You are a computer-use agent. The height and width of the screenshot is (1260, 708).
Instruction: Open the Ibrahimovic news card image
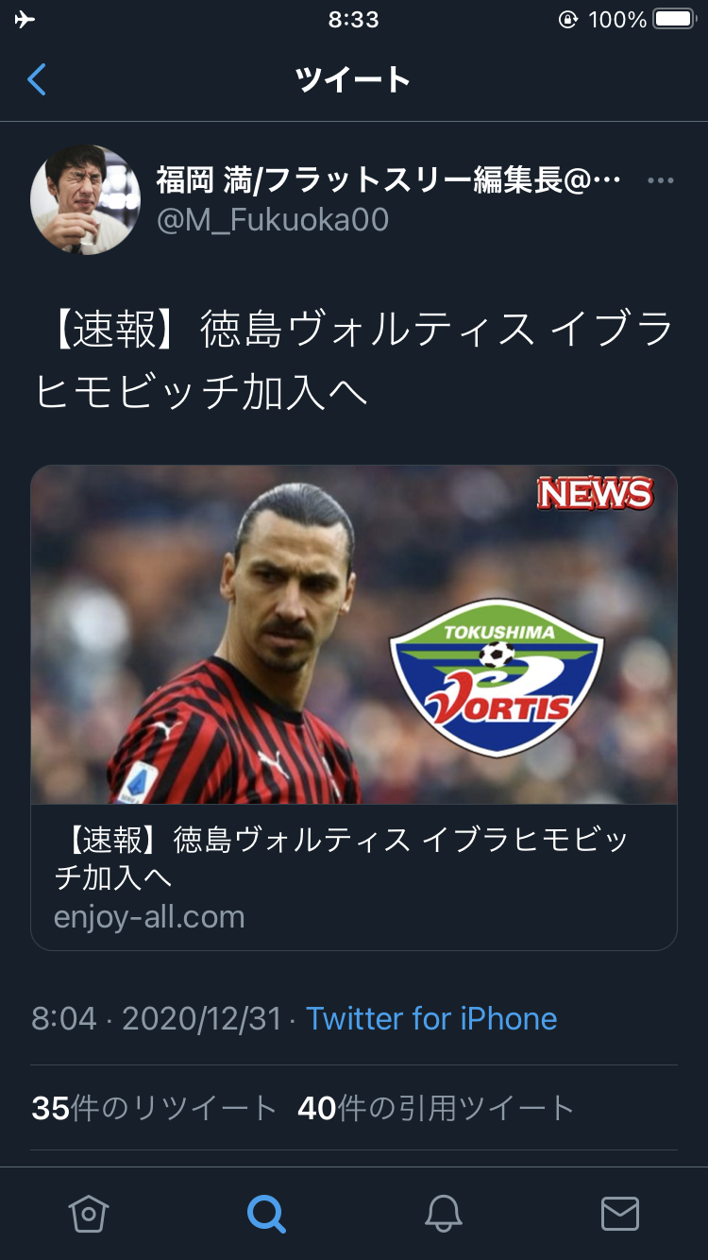(x=354, y=635)
